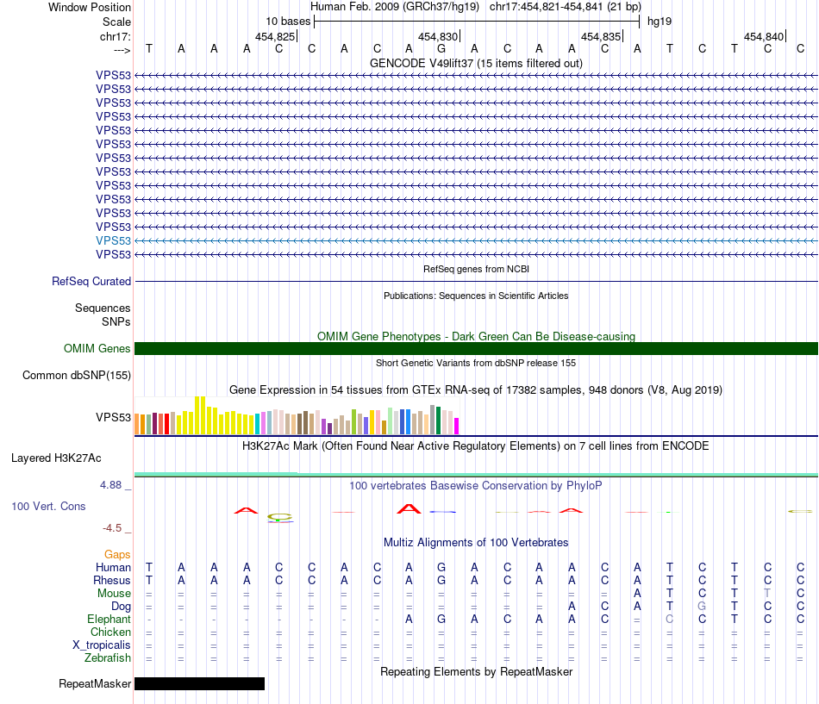Screen dimensions: 819x704
Task: Select the Sequences track label
Action: pos(103,308)
